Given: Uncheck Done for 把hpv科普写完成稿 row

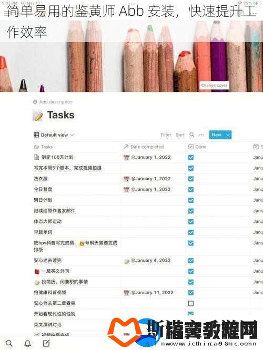Looking at the screenshot, I should [191, 243].
